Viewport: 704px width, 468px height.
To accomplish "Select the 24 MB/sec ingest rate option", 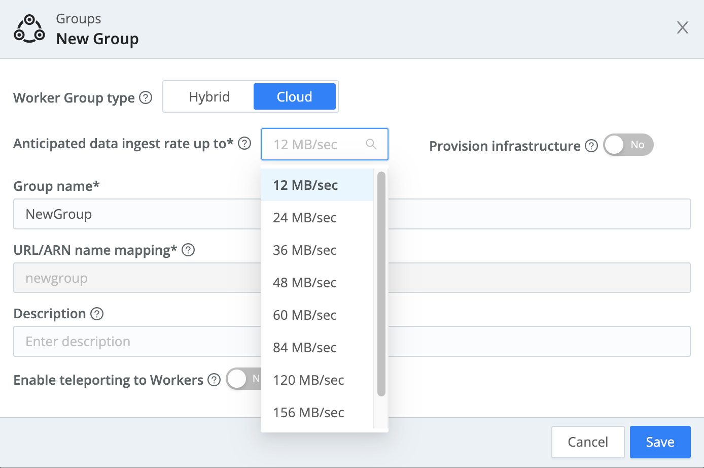I will coord(304,217).
